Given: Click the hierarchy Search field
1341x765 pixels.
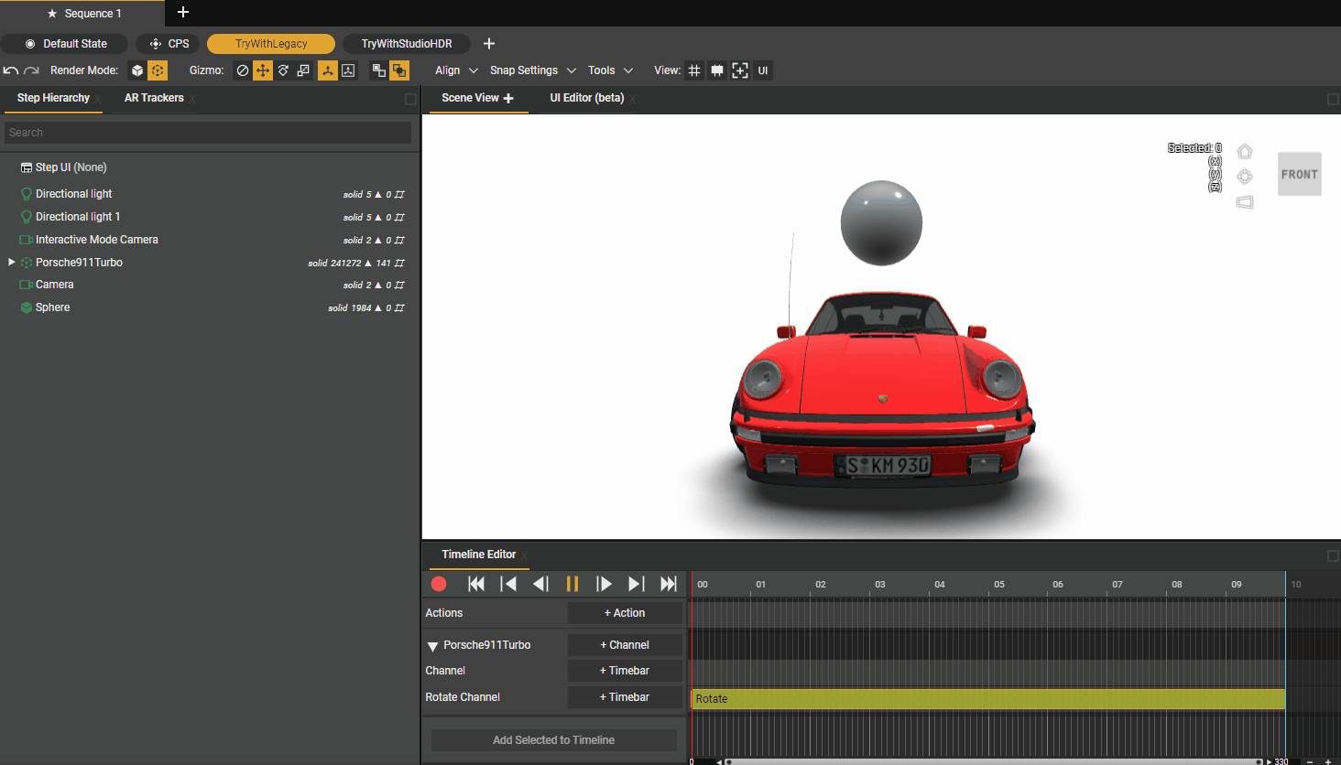Looking at the screenshot, I should (x=208, y=133).
